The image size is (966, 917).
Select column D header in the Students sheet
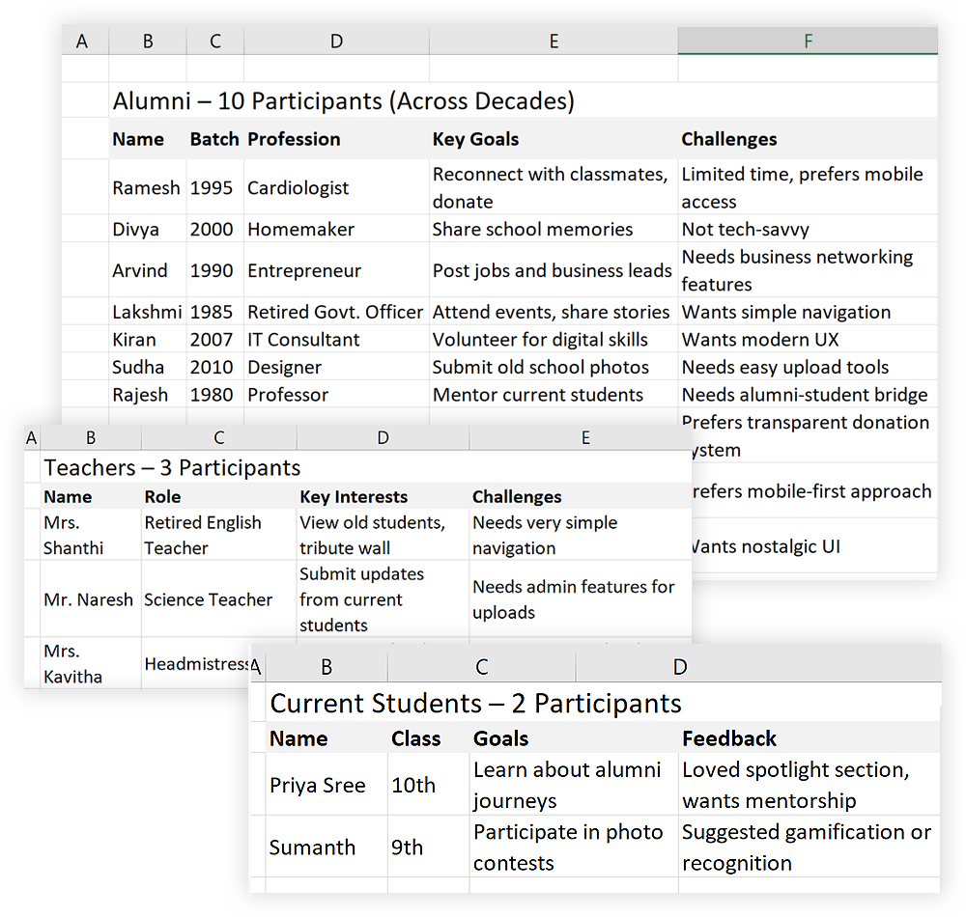pos(679,666)
